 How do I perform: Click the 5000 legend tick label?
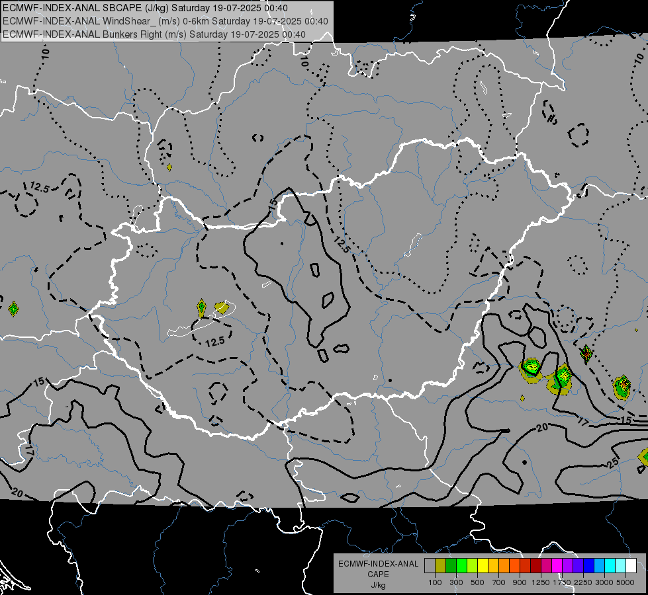coord(625,582)
